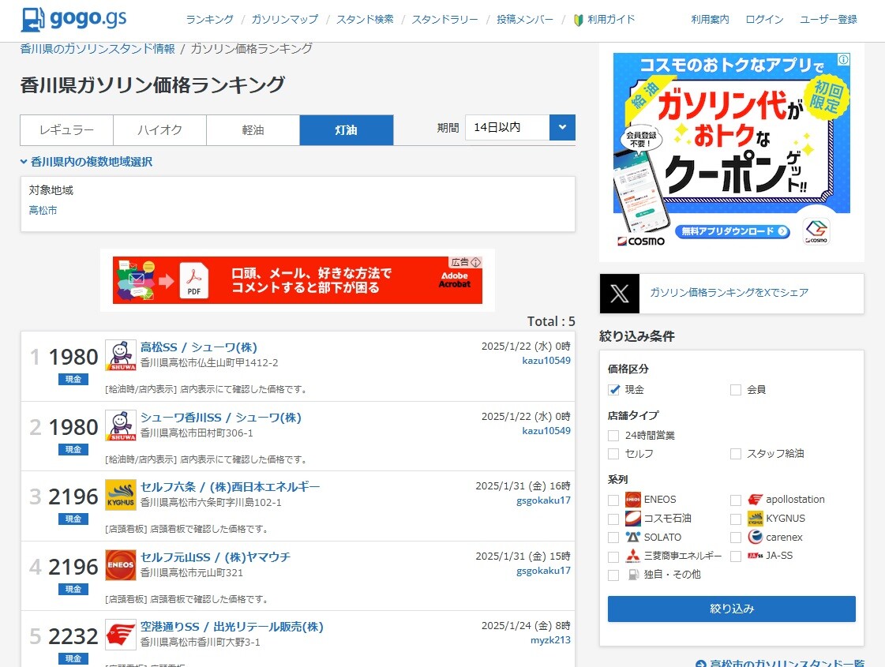Click the green beginner mark icon

[x=578, y=21]
